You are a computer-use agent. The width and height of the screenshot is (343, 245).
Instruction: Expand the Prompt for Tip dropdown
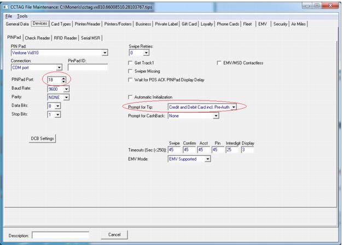pyautogui.click(x=234, y=107)
